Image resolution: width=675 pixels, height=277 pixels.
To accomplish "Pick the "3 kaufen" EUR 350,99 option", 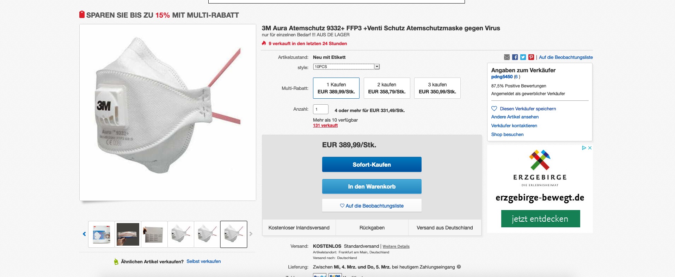I will [x=437, y=88].
